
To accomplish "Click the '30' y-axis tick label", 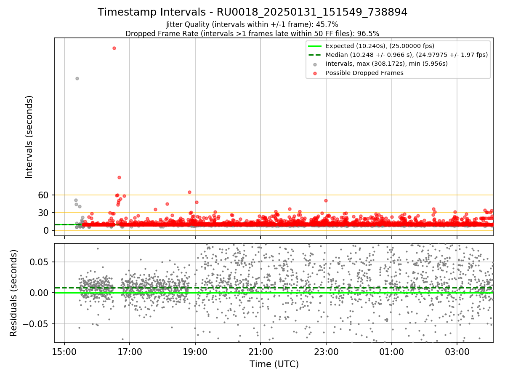I will click(44, 213).
